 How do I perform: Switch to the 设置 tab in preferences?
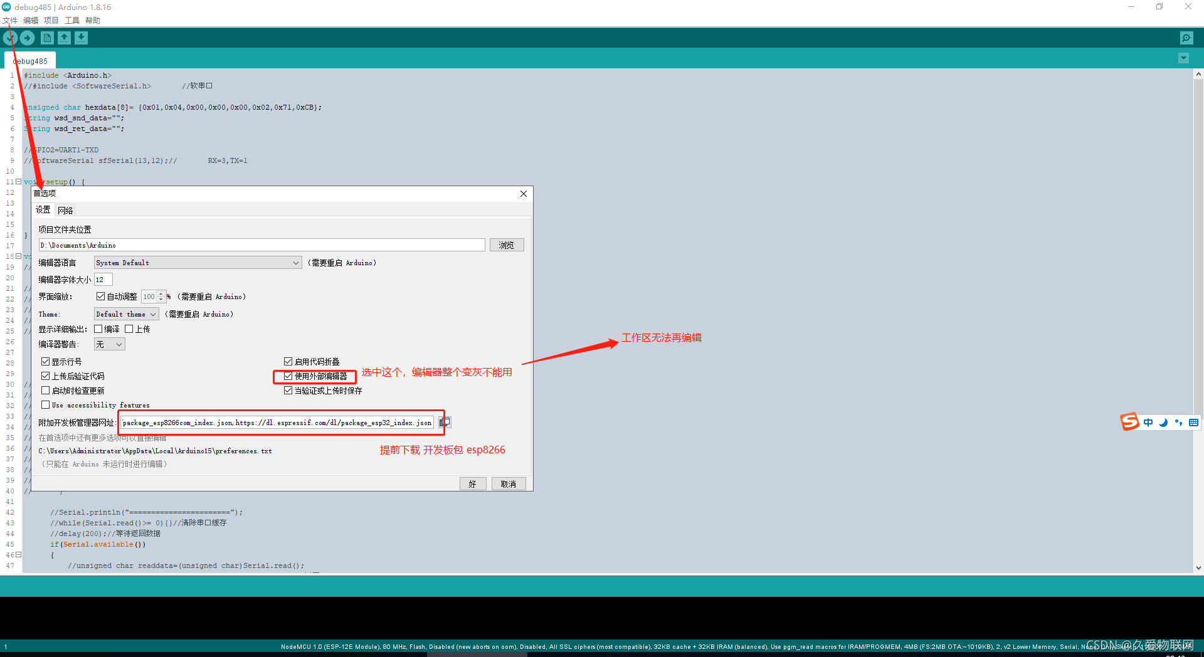[x=43, y=210]
